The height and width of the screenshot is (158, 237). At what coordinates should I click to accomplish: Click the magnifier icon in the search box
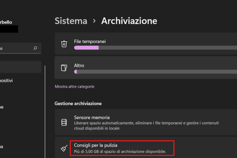[x=35, y=48]
